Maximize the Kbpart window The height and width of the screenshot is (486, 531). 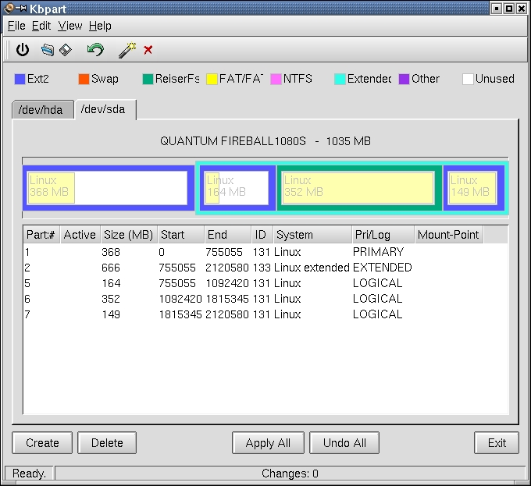click(x=509, y=9)
